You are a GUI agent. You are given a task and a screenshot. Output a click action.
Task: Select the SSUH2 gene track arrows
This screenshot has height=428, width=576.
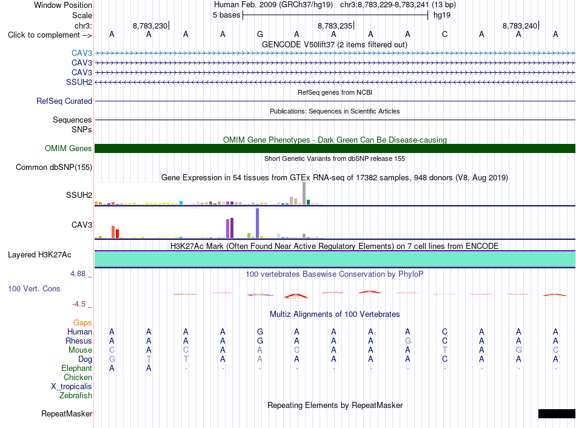(x=335, y=82)
